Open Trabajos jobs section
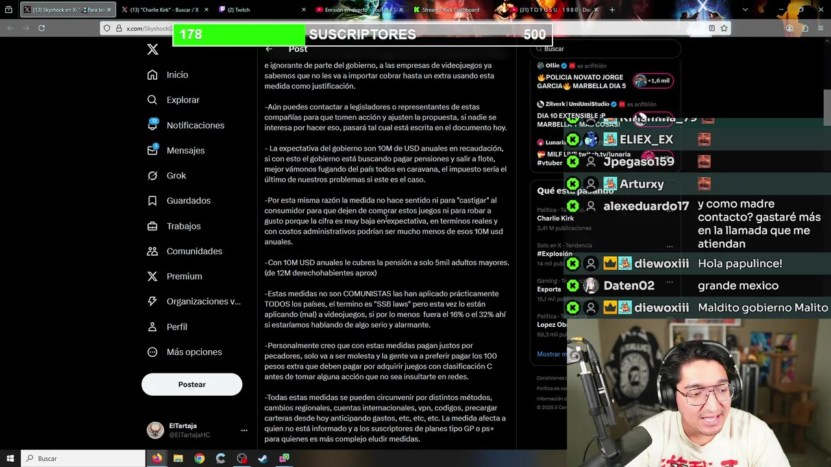This screenshot has height=467, width=831. [x=173, y=226]
